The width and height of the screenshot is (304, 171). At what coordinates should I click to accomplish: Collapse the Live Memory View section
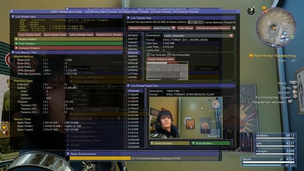[13, 52]
